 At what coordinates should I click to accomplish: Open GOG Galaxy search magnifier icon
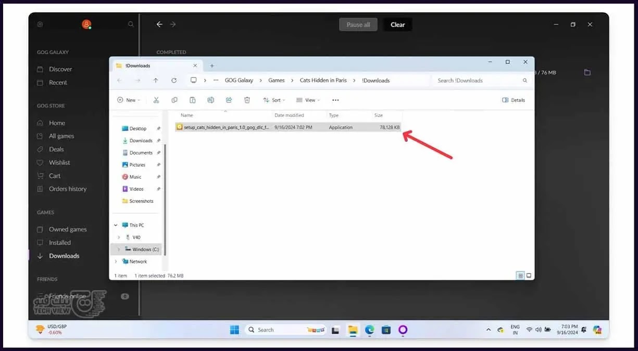(131, 24)
